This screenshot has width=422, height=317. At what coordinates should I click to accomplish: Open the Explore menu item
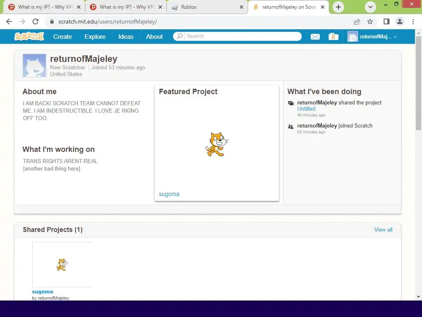point(95,37)
